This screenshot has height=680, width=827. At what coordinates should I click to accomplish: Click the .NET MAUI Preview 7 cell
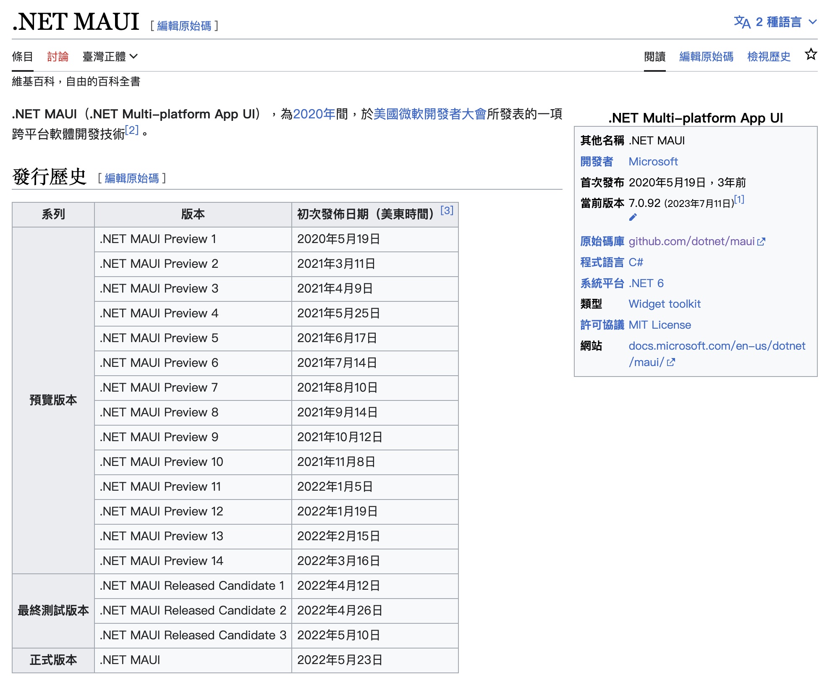(x=193, y=388)
